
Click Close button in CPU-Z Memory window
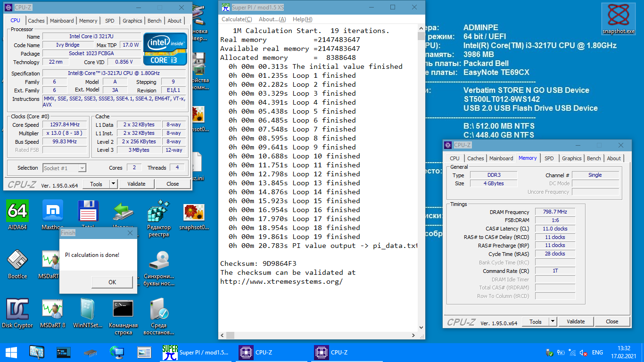point(612,321)
